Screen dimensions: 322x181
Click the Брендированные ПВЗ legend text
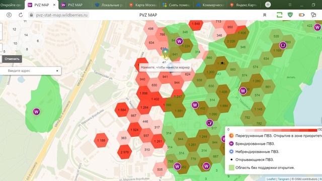coord(255,144)
